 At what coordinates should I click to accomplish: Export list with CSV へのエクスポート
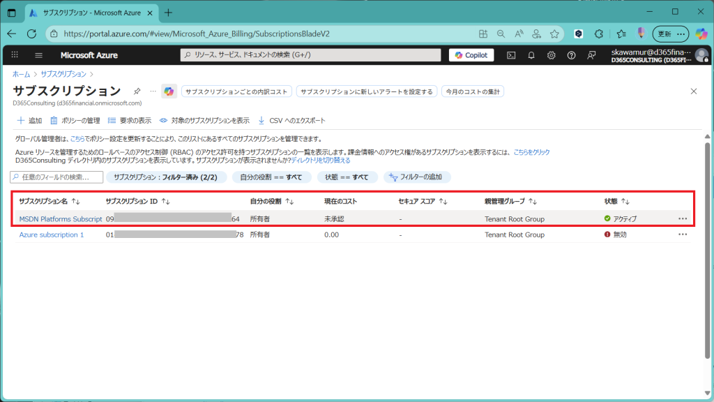coord(291,120)
